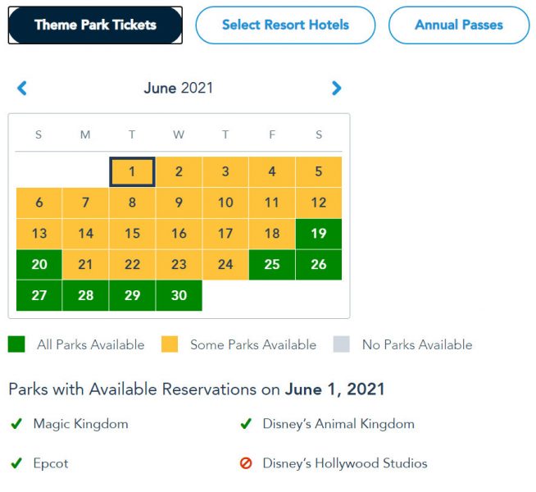Choose June 20 on the calendar
Viewport: 536px width, 492px height.
click(x=39, y=265)
